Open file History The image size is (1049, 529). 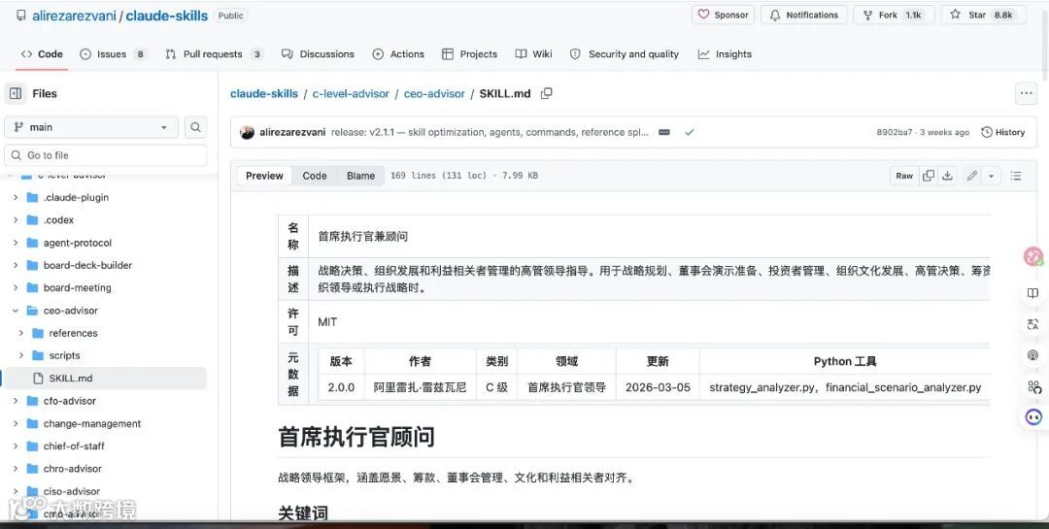click(1002, 132)
